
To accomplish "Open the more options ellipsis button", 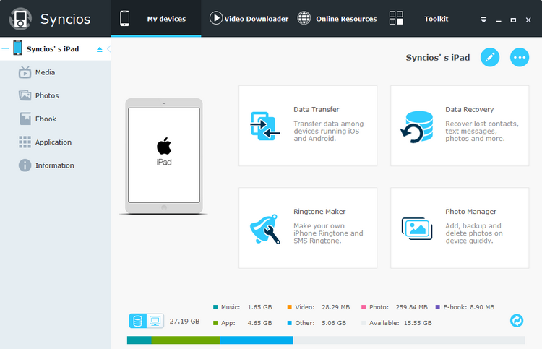I will (x=520, y=57).
